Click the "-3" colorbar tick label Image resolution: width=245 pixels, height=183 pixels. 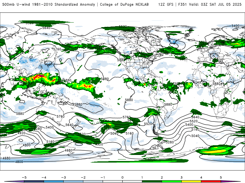63,178
